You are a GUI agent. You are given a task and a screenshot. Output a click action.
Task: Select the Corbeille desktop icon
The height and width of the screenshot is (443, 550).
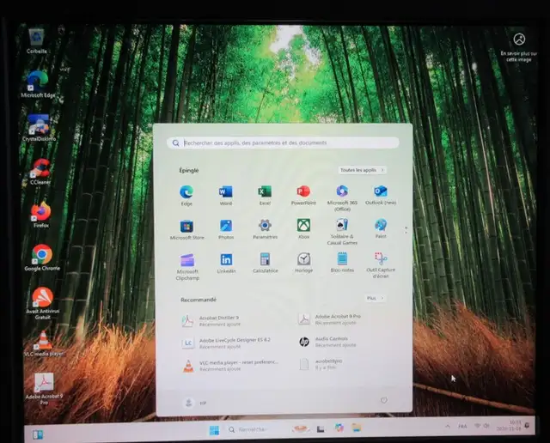(x=36, y=41)
